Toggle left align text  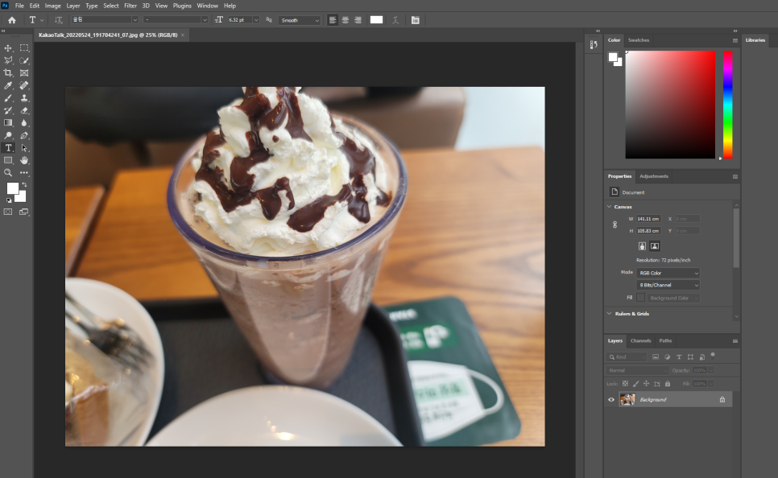click(x=333, y=20)
